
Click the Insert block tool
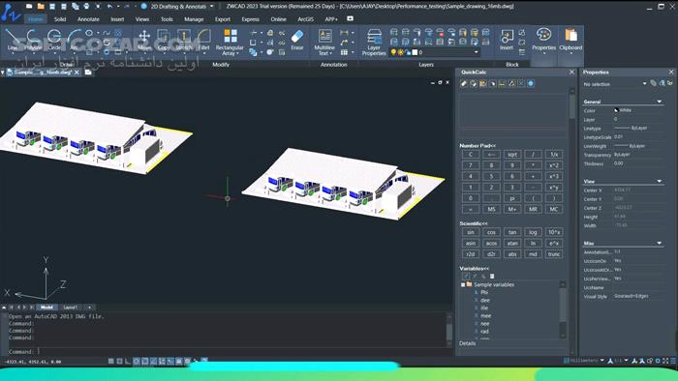(507, 40)
